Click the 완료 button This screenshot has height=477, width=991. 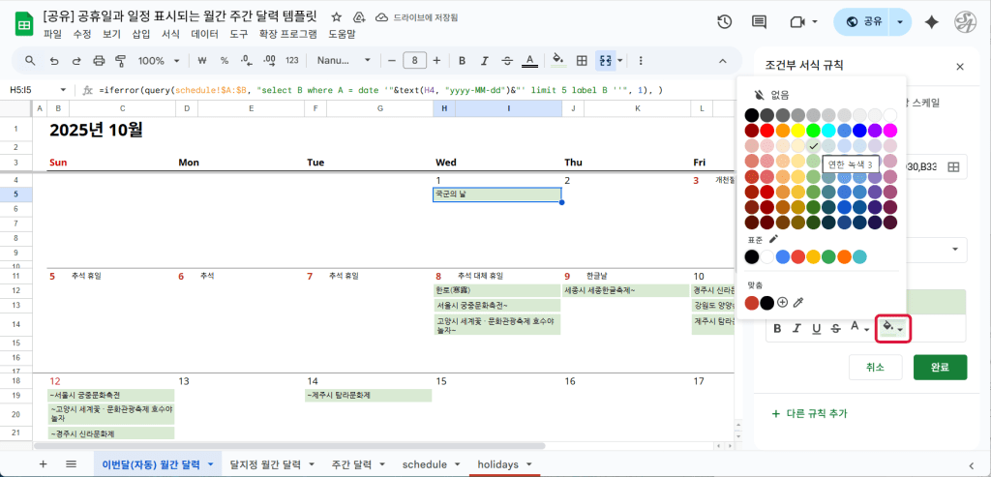[x=939, y=367]
